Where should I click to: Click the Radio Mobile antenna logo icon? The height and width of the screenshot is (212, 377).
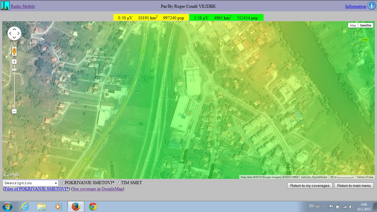(x=5, y=6)
